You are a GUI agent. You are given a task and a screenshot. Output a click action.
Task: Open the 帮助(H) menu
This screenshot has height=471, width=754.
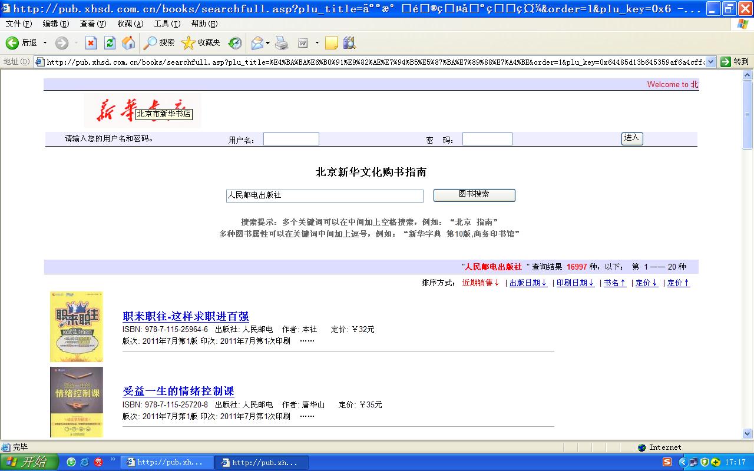click(x=204, y=24)
